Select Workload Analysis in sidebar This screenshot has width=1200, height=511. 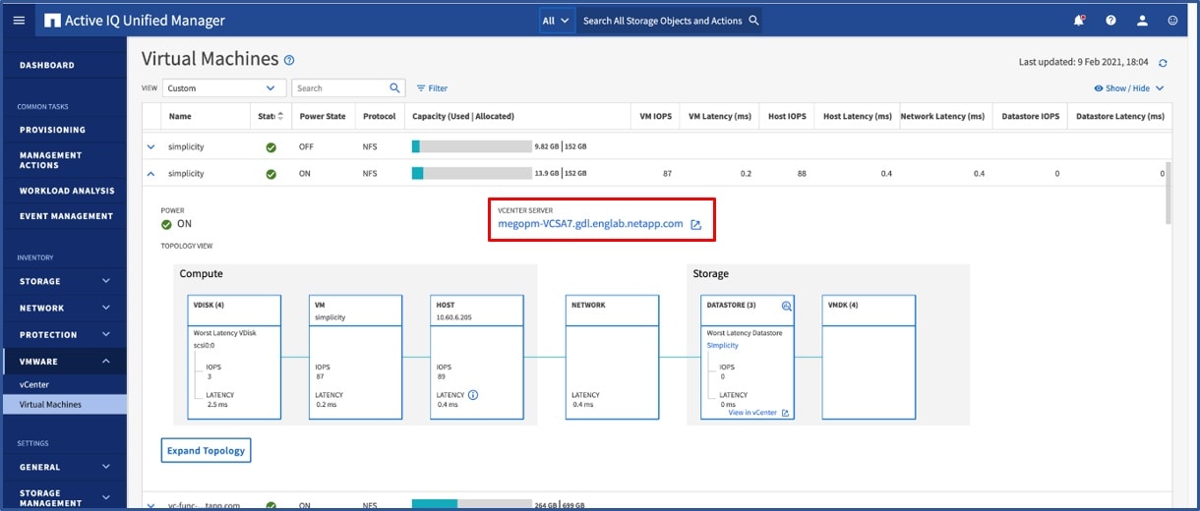coord(66,191)
